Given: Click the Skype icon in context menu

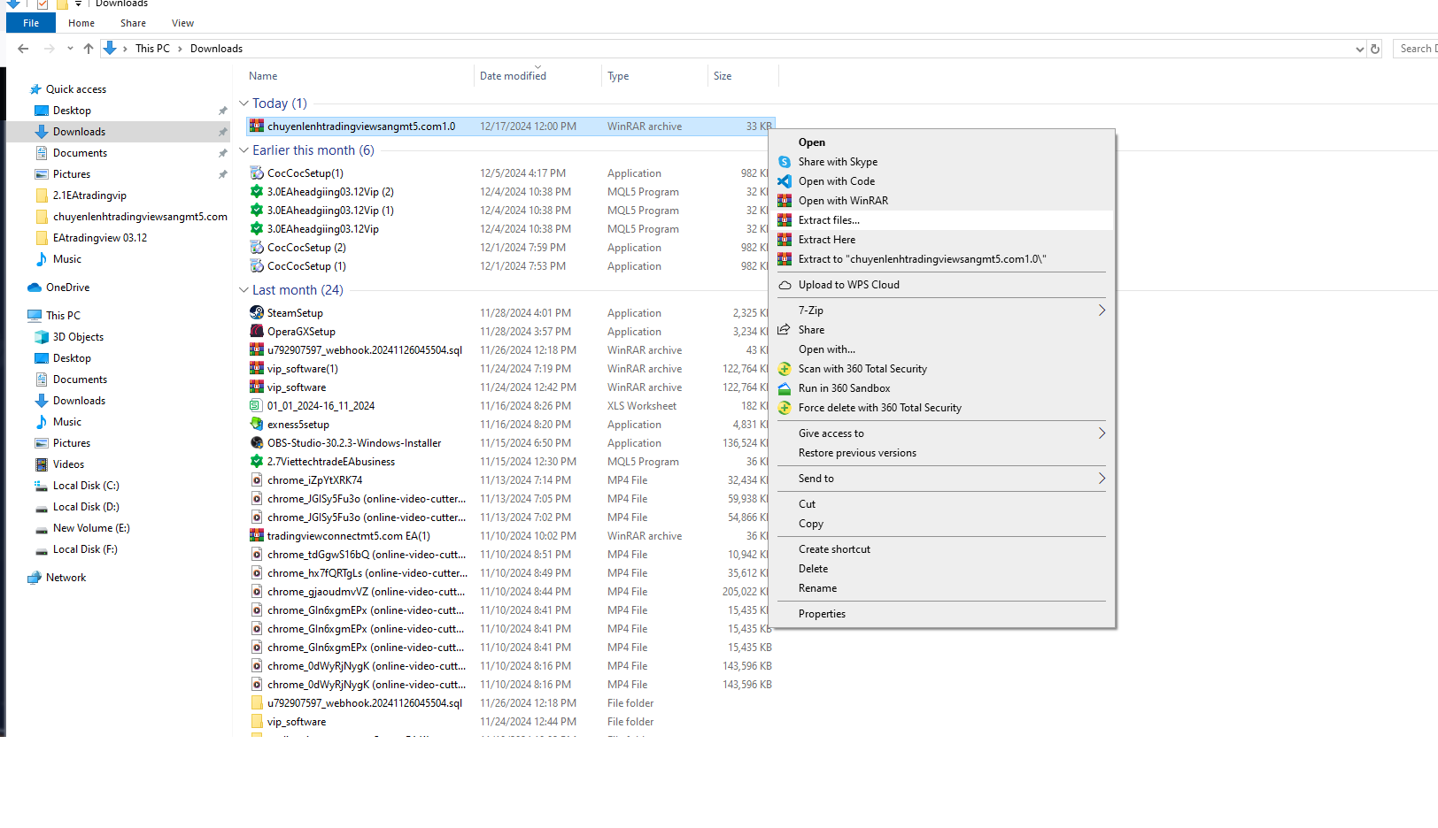Looking at the screenshot, I should tap(785, 162).
